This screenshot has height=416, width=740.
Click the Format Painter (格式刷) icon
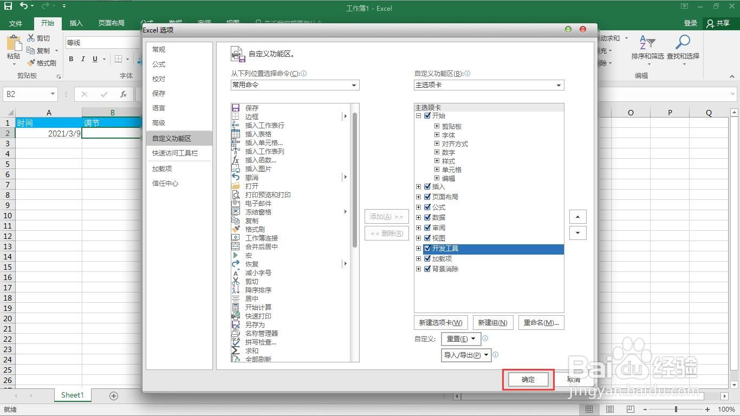coord(31,63)
